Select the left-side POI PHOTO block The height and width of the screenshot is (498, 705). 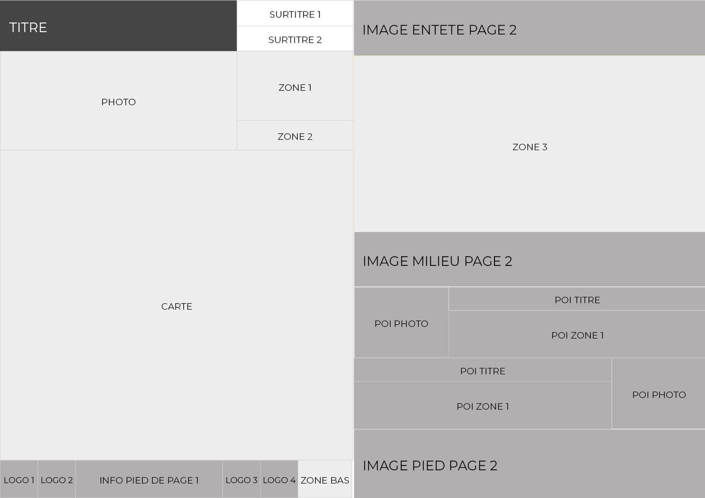point(401,322)
